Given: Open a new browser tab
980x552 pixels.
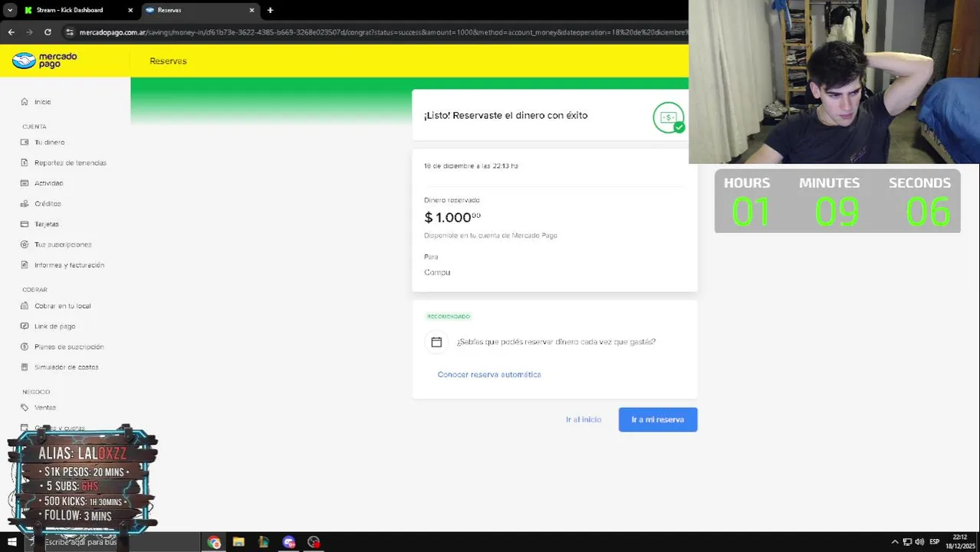Looking at the screenshot, I should 270,10.
